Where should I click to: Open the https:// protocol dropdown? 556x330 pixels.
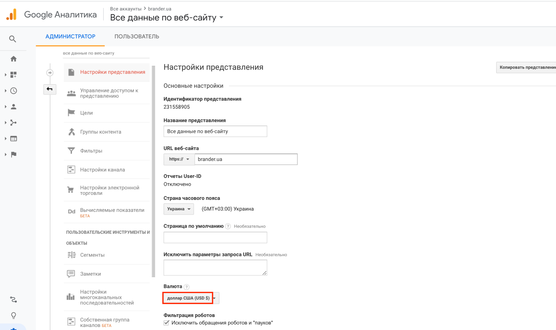coord(179,159)
